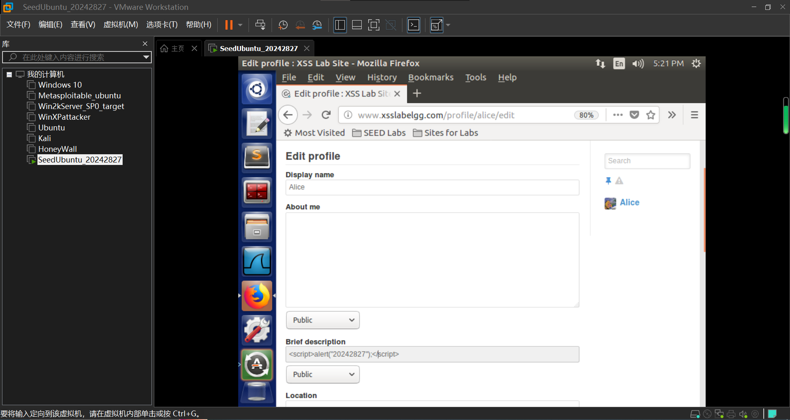
Task: Expand the stretch display options arrow
Action: (448, 25)
